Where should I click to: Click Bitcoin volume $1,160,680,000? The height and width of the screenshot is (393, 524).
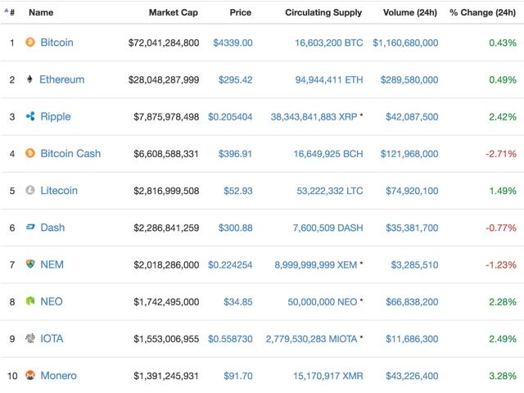click(406, 43)
